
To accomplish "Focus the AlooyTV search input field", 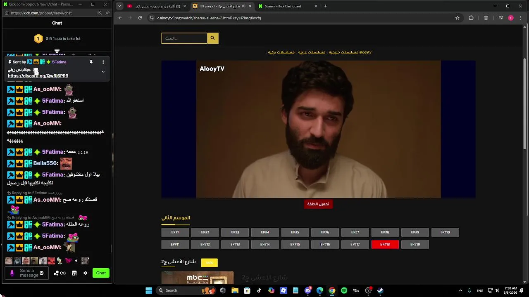I will [184, 38].
